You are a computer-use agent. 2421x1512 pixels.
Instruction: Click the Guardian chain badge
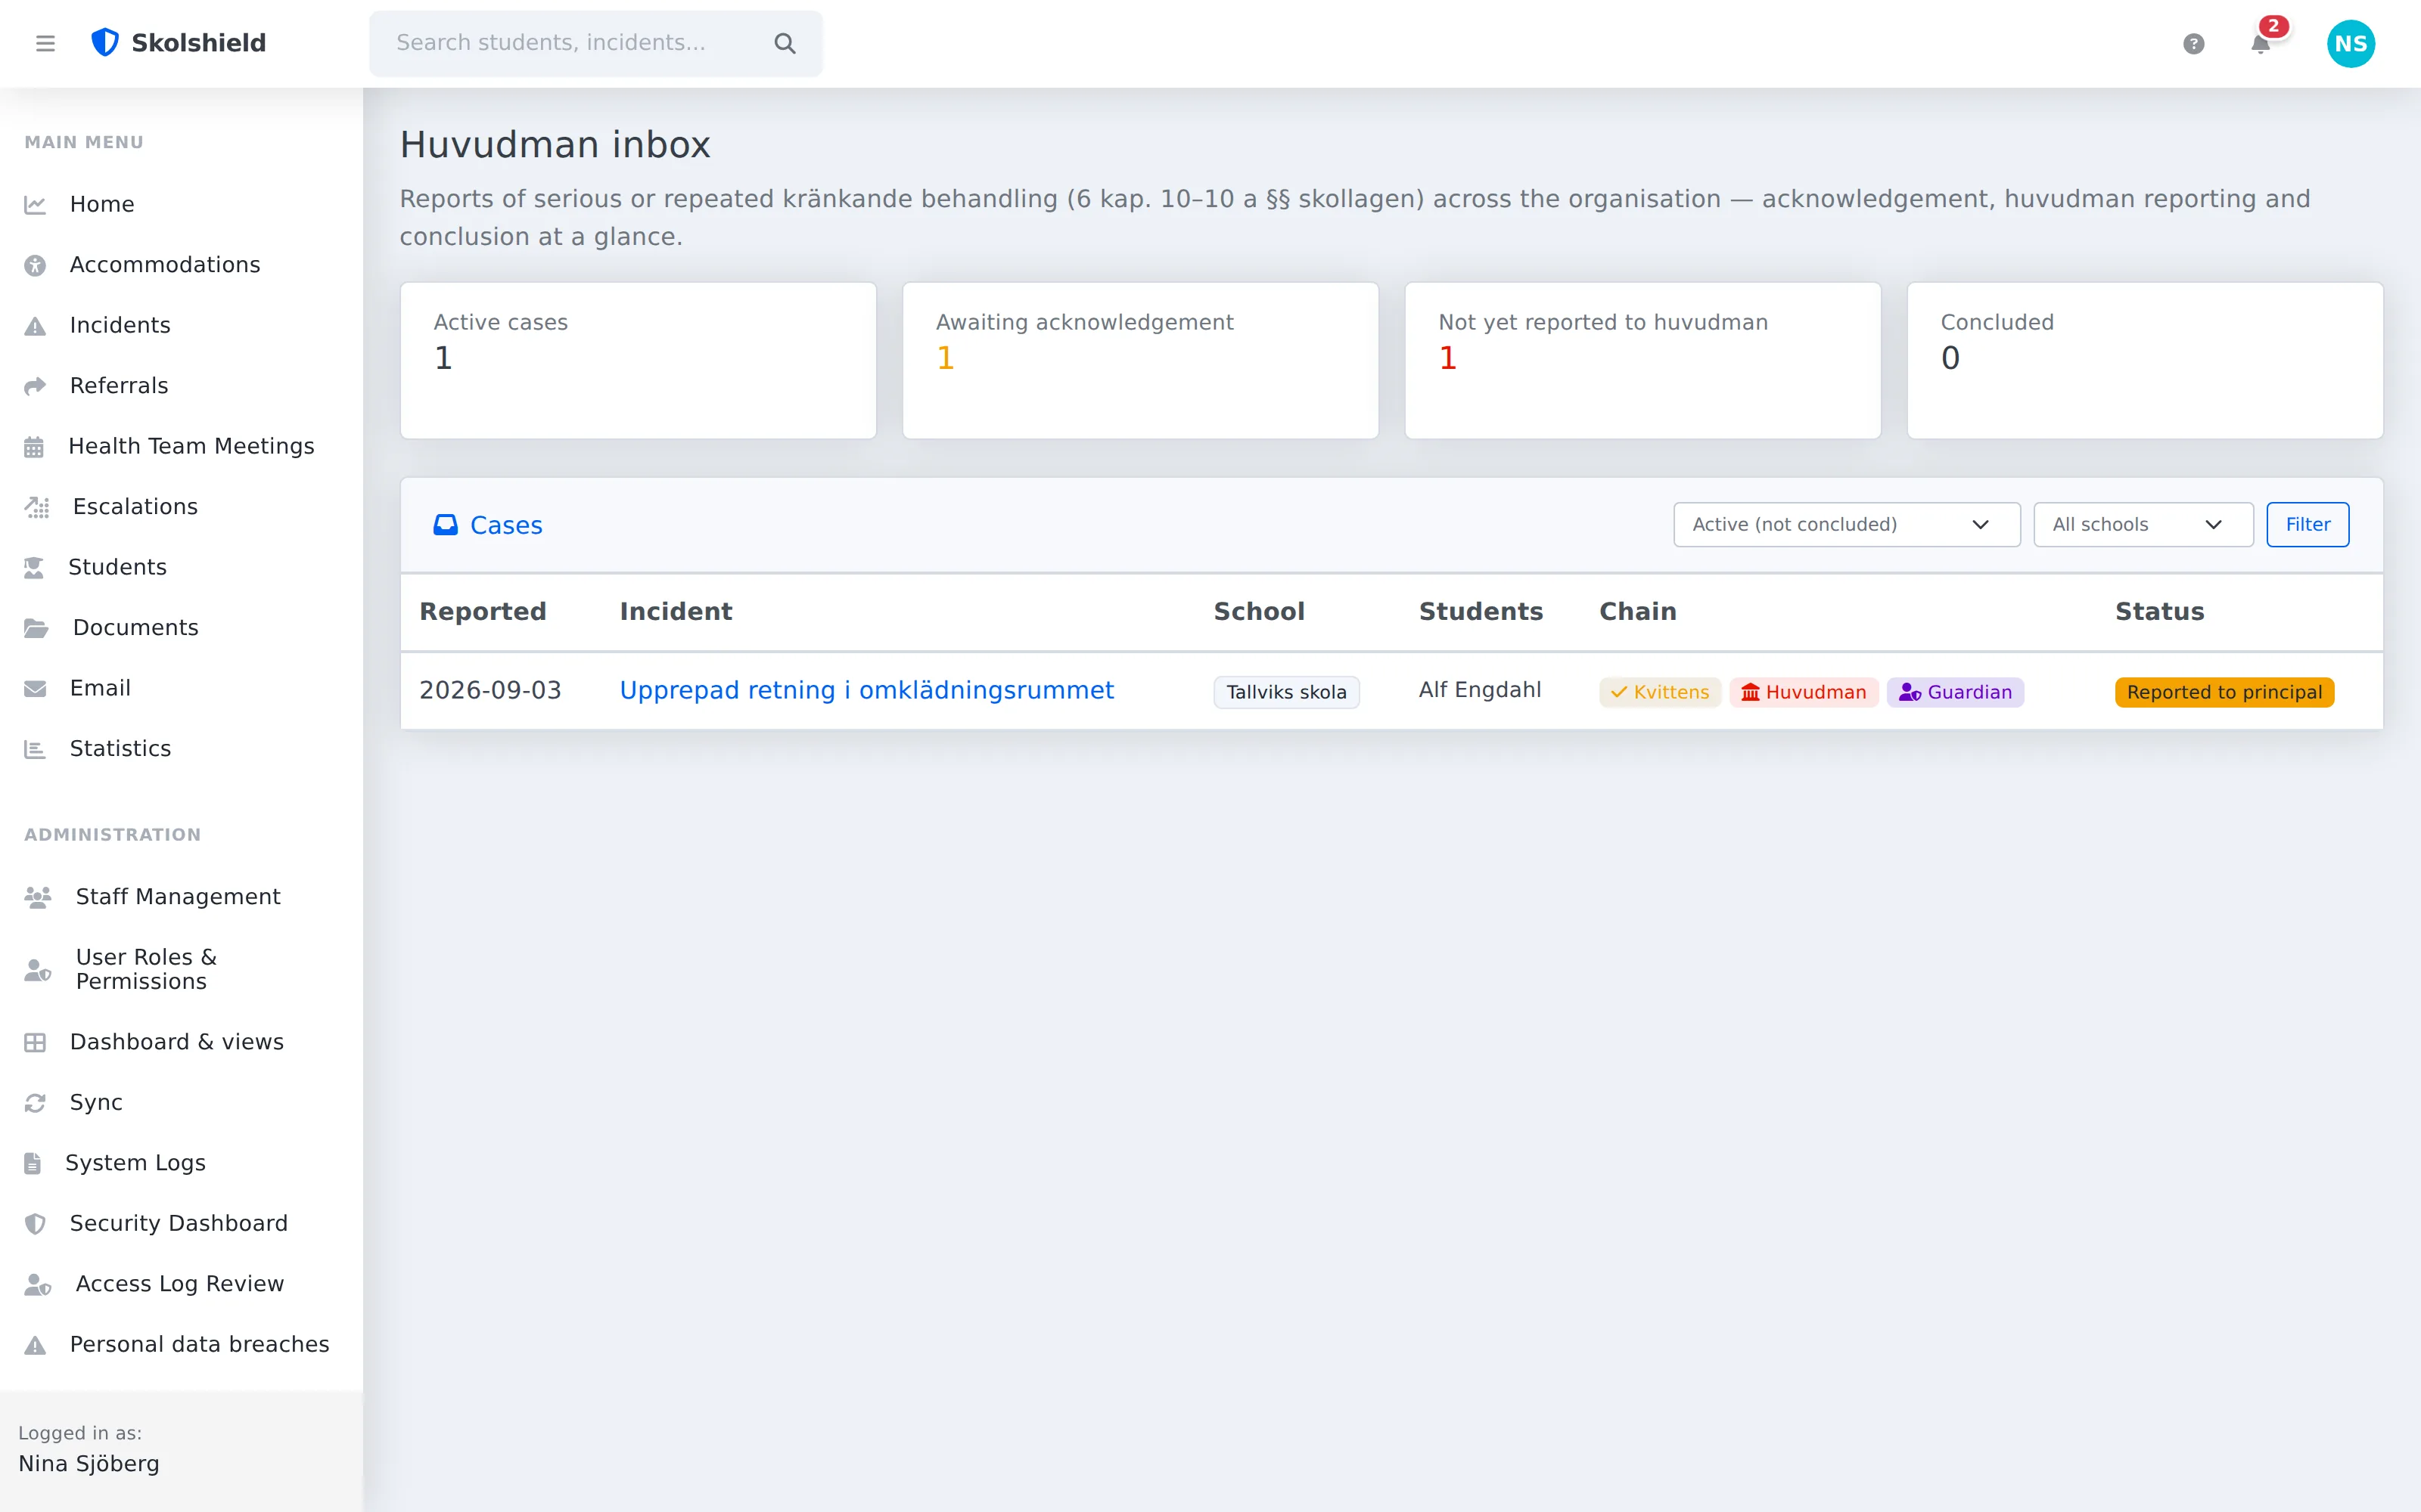pos(1955,693)
